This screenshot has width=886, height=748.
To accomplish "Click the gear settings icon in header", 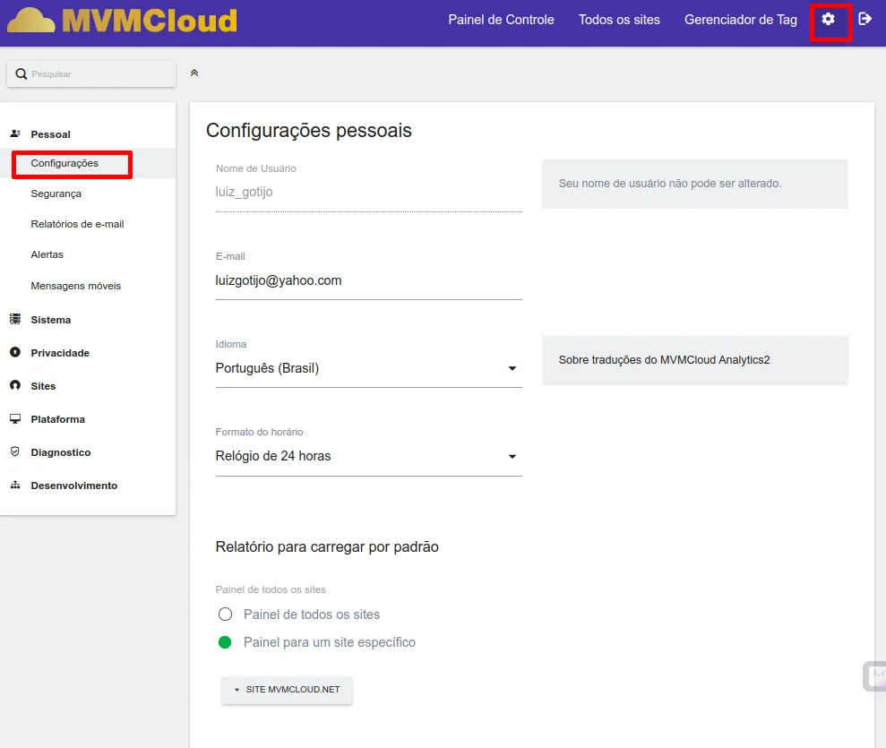I will click(829, 20).
